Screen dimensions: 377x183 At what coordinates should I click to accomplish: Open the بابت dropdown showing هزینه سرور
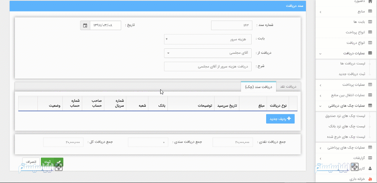pos(208,39)
